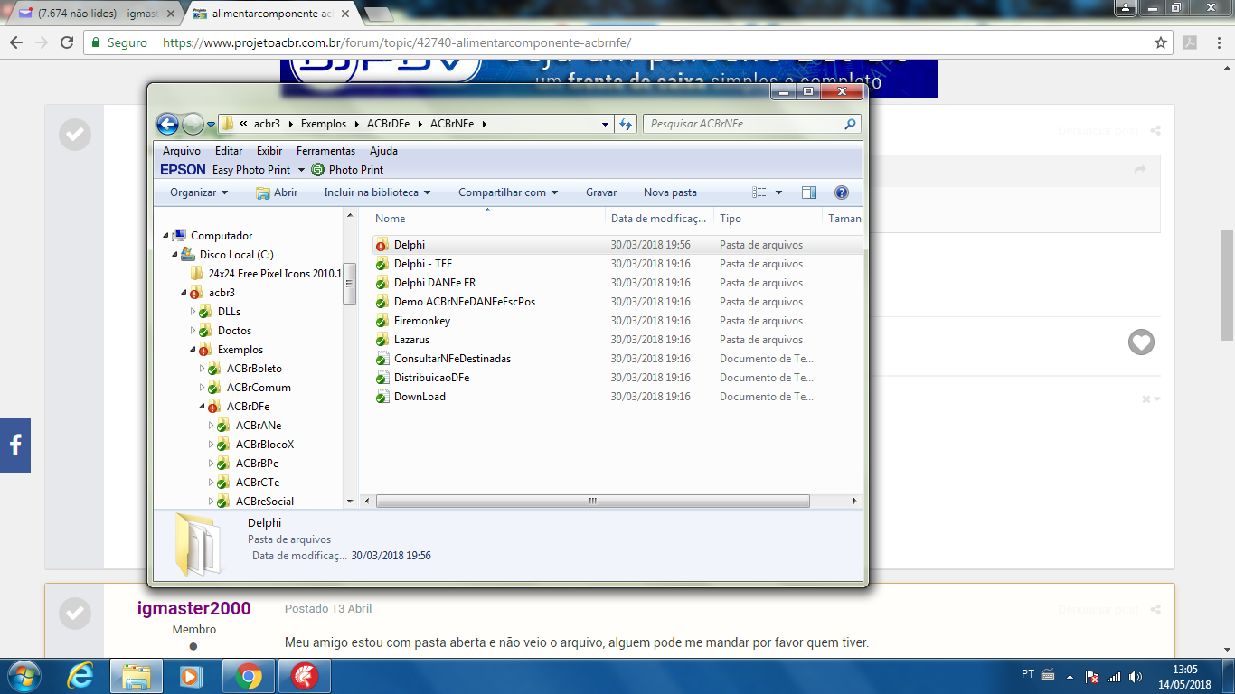Select the Lazarus folder
The height and width of the screenshot is (694, 1235).
(411, 340)
